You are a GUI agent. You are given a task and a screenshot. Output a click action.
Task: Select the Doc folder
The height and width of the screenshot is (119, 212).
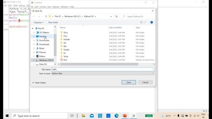pos(65,36)
